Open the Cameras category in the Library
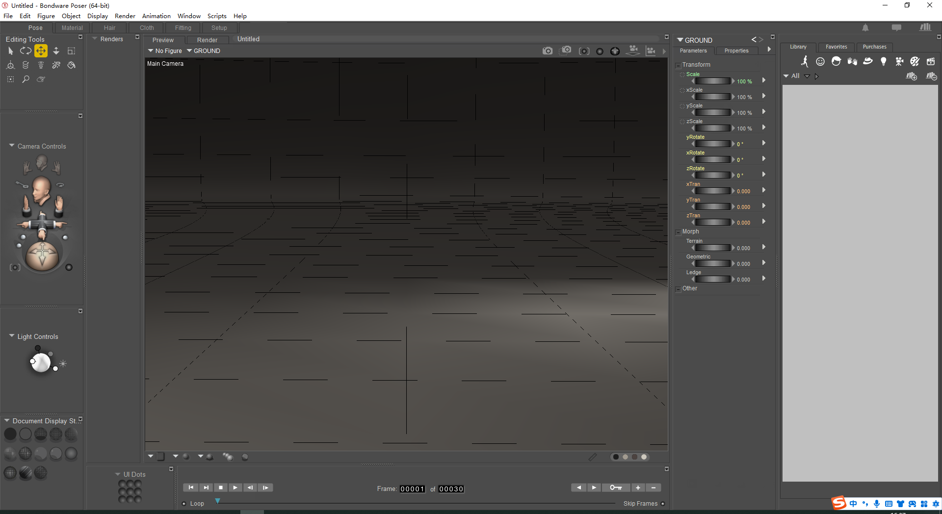Image resolution: width=942 pixels, height=514 pixels. point(899,61)
